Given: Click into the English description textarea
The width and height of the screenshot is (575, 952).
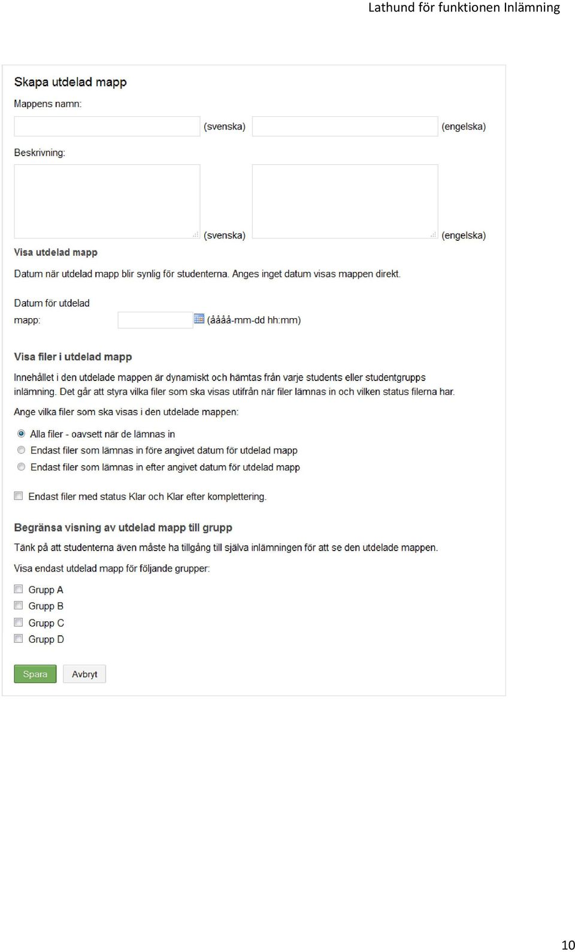Looking at the screenshot, I should [x=345, y=201].
